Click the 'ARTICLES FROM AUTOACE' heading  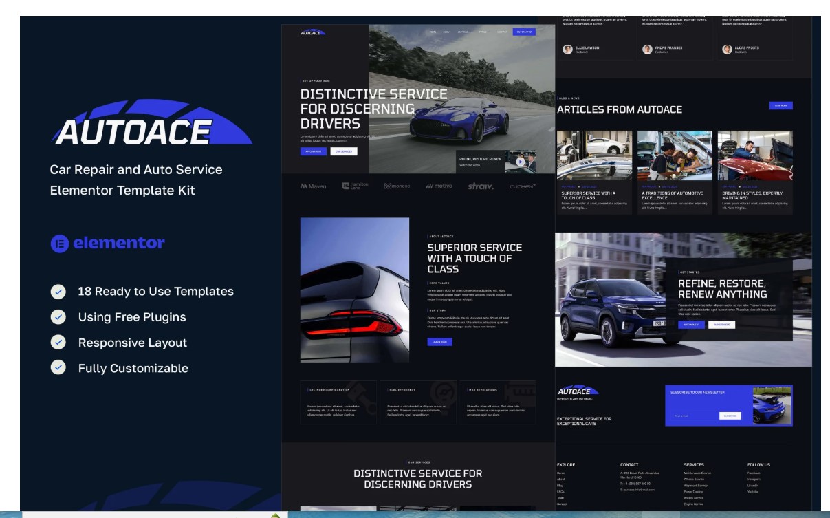pos(620,109)
